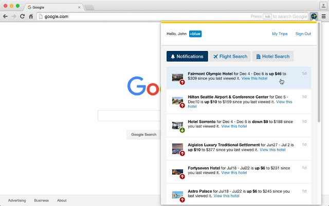Click the Aigialos Luxury Traditional Settlement thumbnail

(x=177, y=149)
